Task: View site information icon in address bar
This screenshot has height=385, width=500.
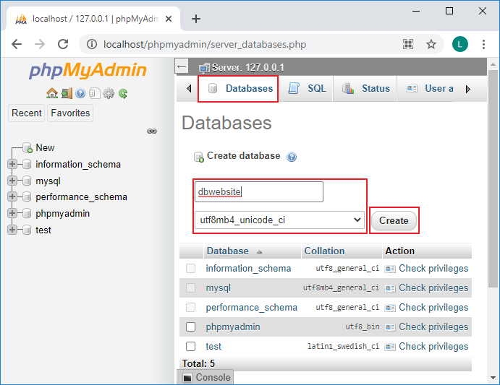Action: coord(92,44)
